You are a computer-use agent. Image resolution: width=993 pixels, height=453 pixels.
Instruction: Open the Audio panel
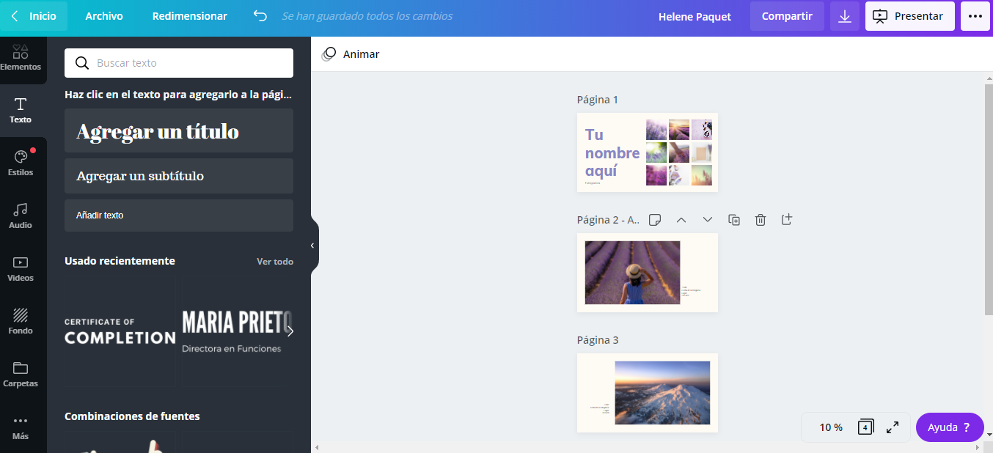tap(22, 216)
